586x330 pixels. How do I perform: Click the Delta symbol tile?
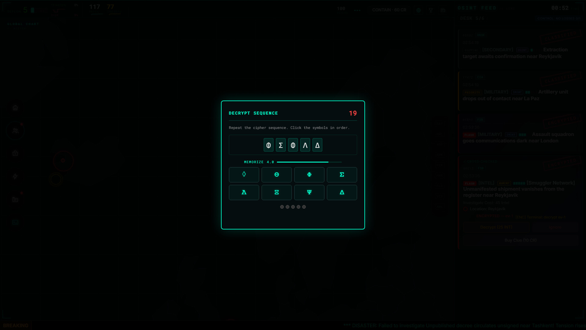(342, 192)
